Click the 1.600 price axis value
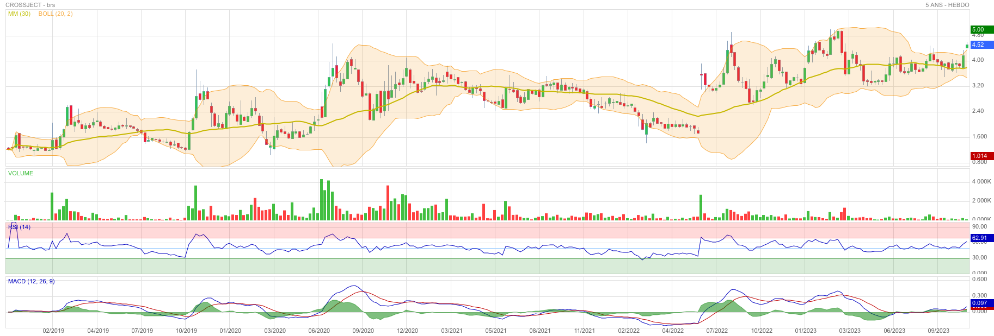 979,136
